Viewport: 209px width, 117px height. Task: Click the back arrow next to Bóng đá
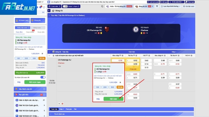click(x=49, y=11)
